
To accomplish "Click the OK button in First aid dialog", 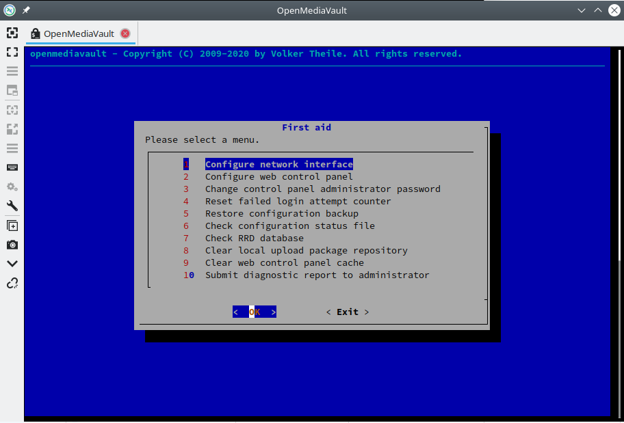I will coord(255,312).
